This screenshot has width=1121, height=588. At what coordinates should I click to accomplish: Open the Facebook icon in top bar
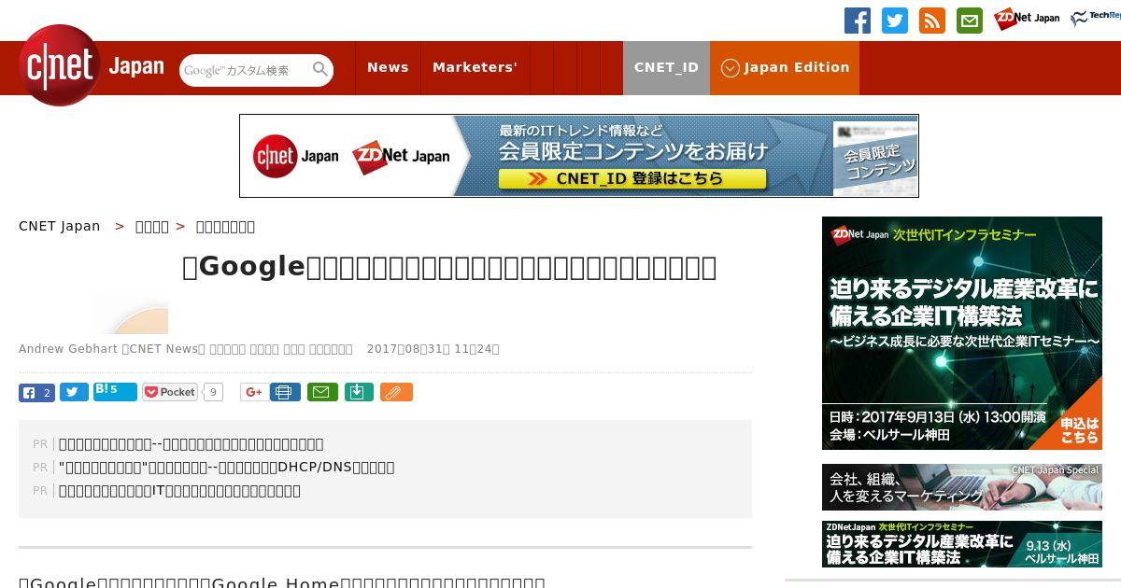[x=858, y=21]
